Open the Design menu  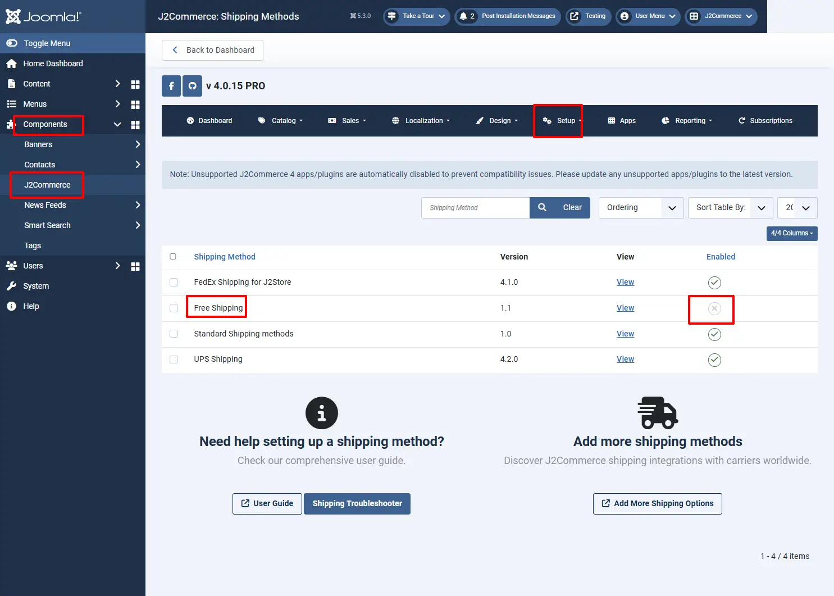(x=496, y=121)
